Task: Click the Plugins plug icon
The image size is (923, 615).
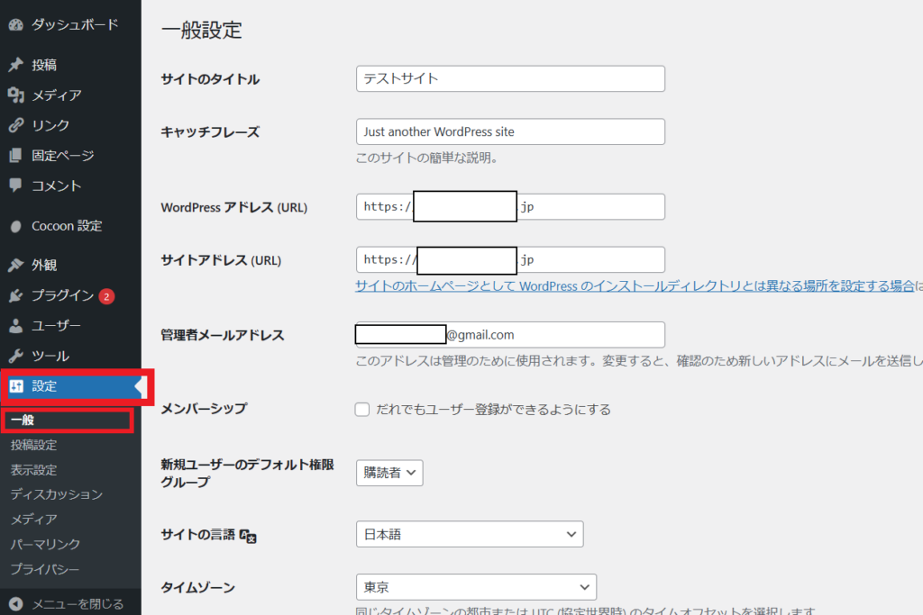Action: pyautogui.click(x=15, y=295)
